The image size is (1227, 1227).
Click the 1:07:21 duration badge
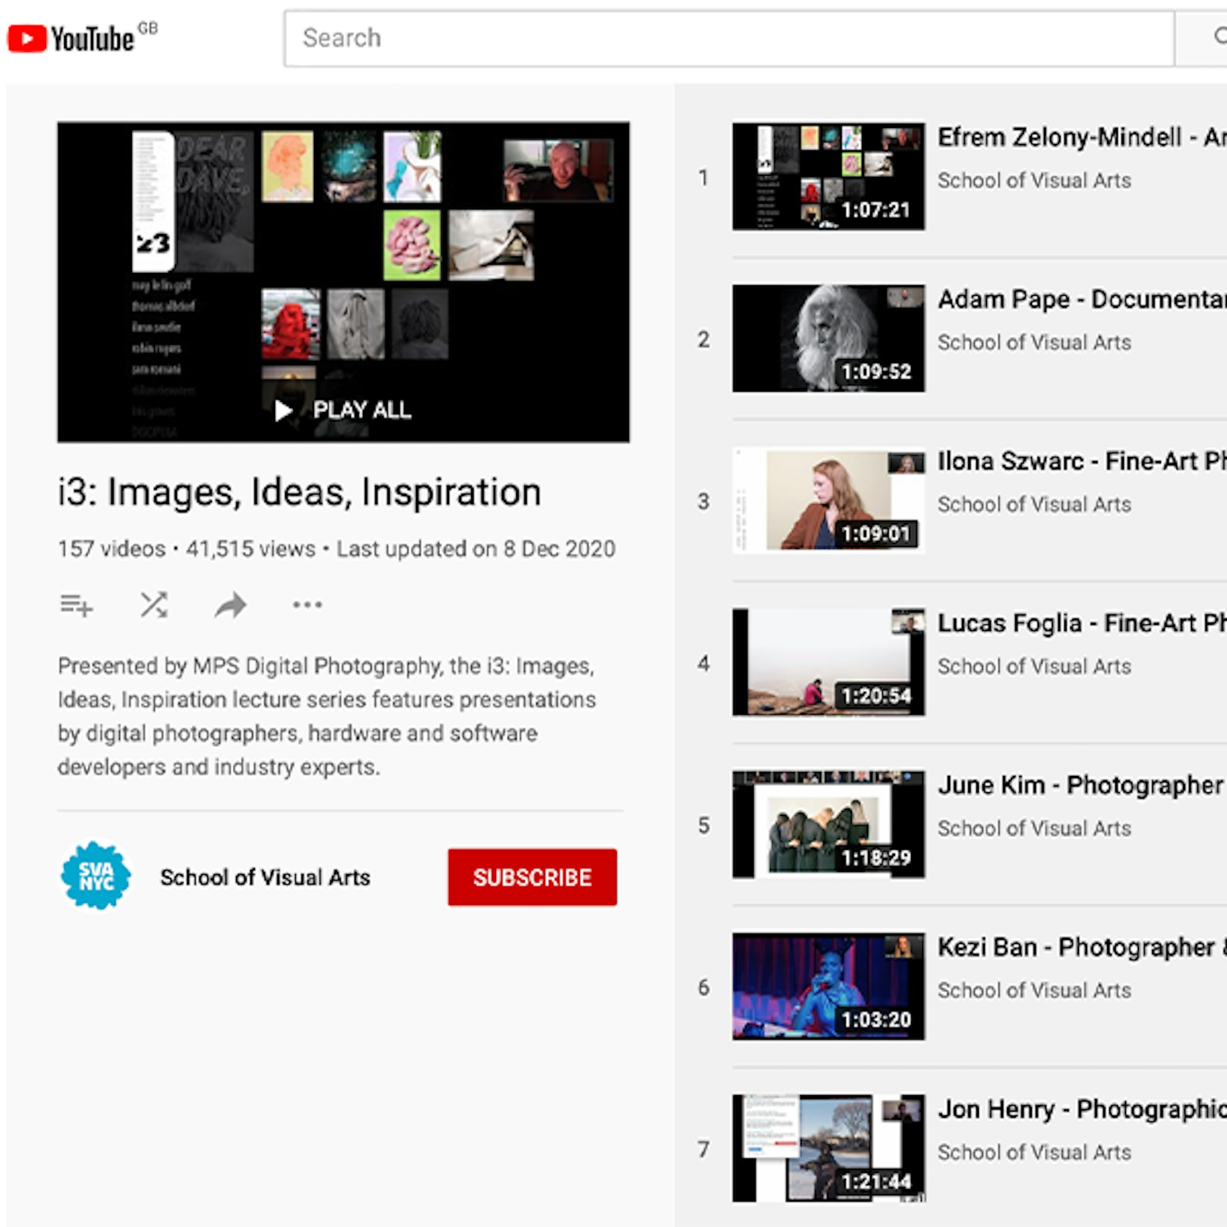(876, 209)
